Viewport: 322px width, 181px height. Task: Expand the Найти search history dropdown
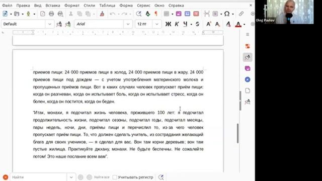click(71, 177)
